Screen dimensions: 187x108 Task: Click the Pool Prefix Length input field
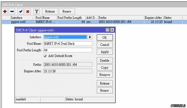(68, 50)
